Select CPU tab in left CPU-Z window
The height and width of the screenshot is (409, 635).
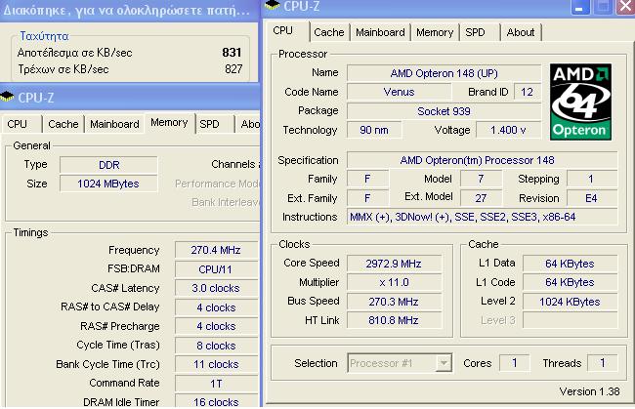21,124
